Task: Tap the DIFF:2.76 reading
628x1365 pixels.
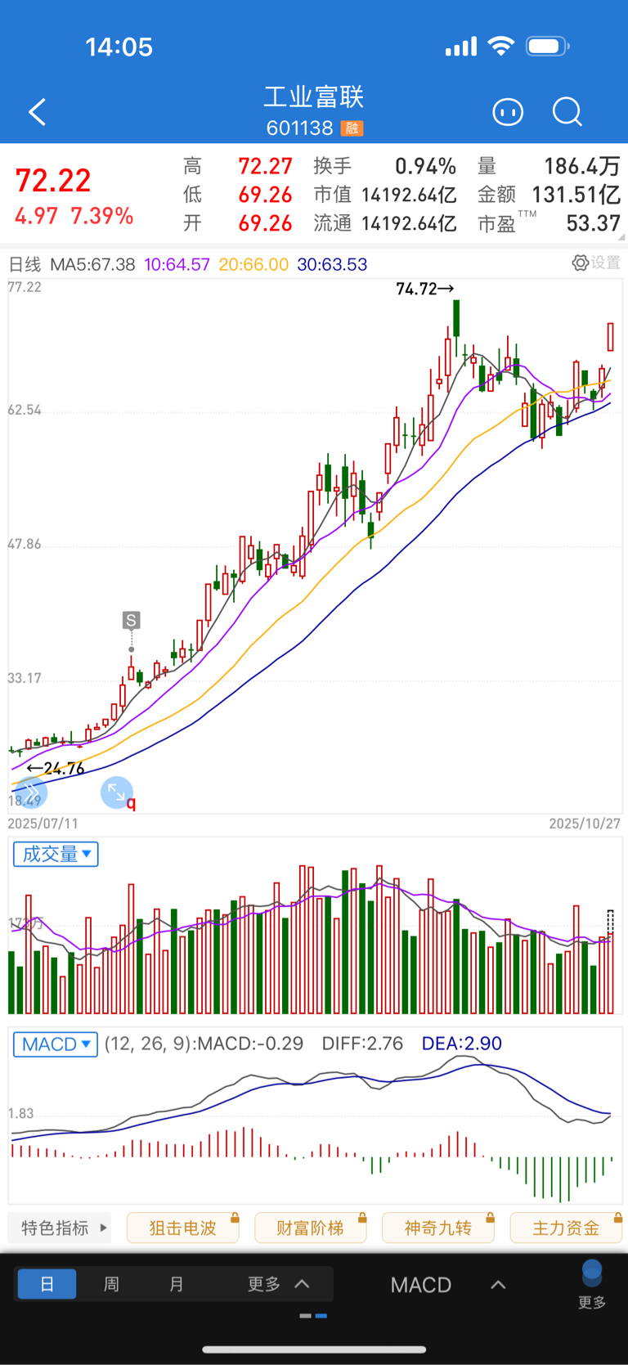Action: point(362,1044)
